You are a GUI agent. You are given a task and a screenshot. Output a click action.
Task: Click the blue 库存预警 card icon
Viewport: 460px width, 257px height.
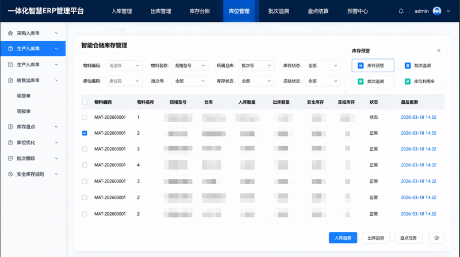pos(361,65)
